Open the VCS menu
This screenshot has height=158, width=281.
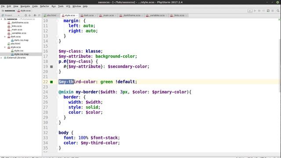coord(68,6)
